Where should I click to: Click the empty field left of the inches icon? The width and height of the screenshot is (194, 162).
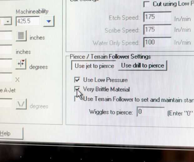pos(6,36)
